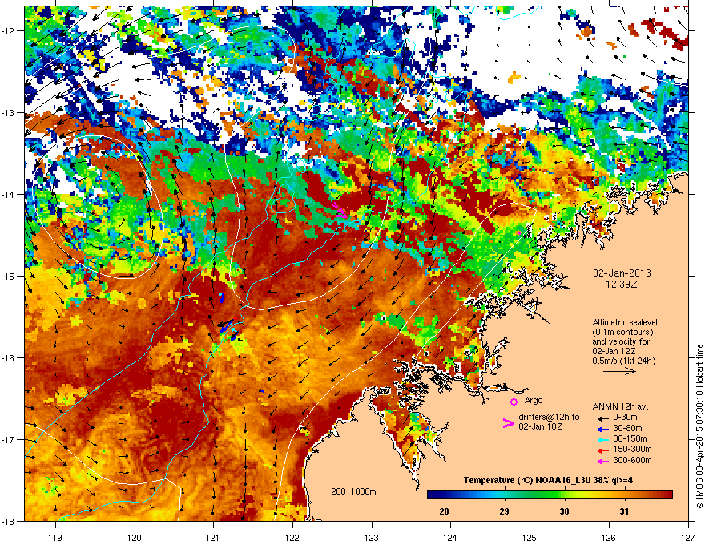Click the colorbar tick label '30'
This screenshot has height=545, width=705.
click(564, 511)
